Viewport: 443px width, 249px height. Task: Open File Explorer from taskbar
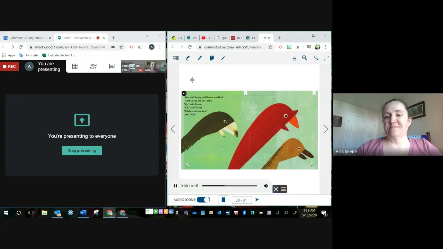pyautogui.click(x=44, y=213)
